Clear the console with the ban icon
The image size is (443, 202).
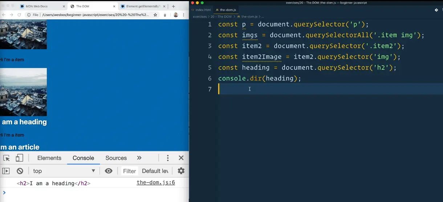[20, 171]
